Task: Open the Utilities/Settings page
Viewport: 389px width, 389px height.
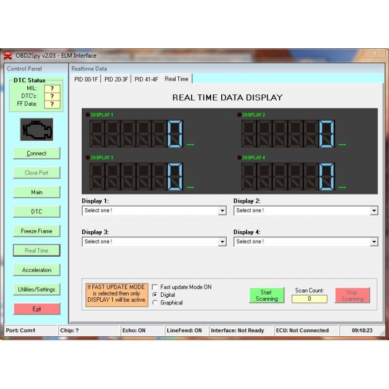Action: 37,290
